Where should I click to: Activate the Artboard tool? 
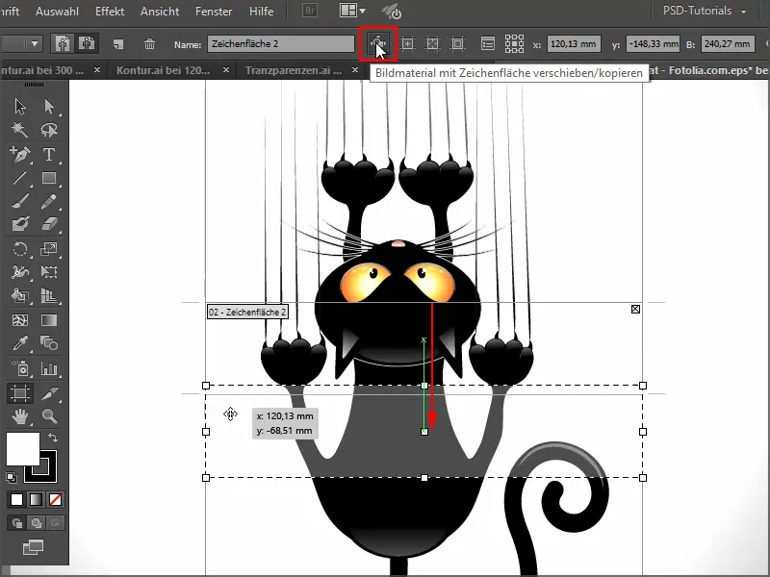point(20,393)
